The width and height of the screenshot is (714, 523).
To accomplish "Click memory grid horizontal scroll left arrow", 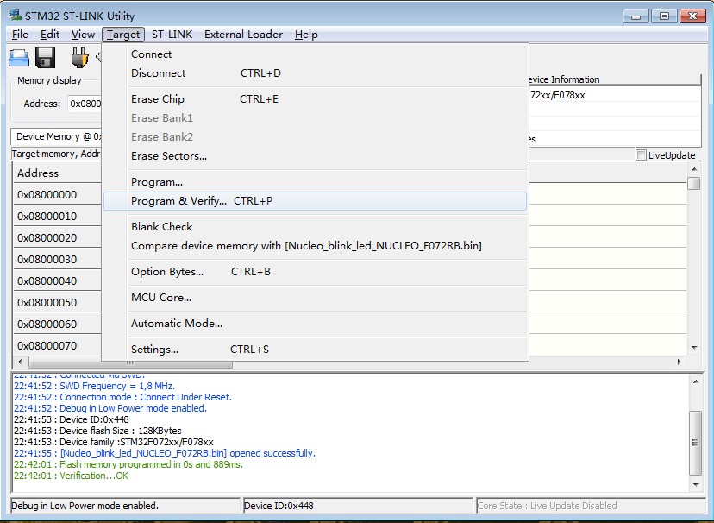I will pos(20,362).
